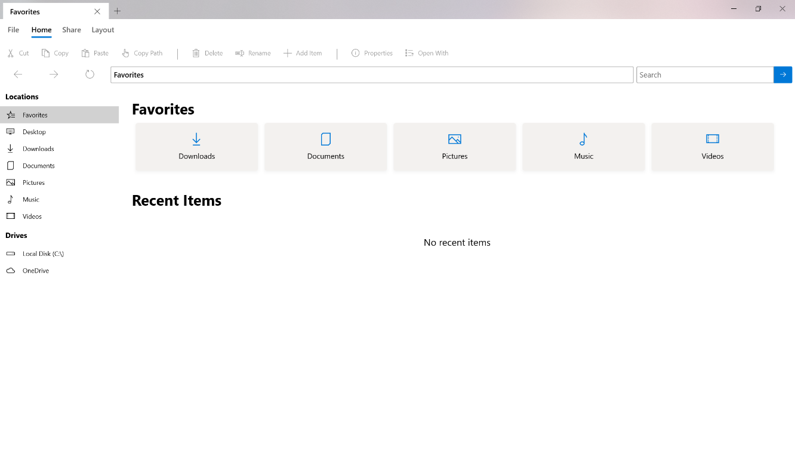Switch to the Share ribbon tab

tap(72, 30)
